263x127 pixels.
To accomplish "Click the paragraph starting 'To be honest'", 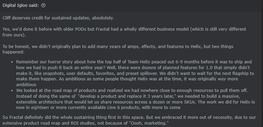I will point(118,49).
